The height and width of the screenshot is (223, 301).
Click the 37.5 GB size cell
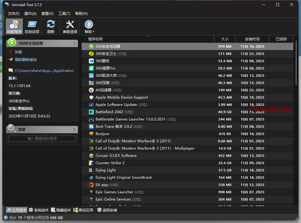pos(225,170)
